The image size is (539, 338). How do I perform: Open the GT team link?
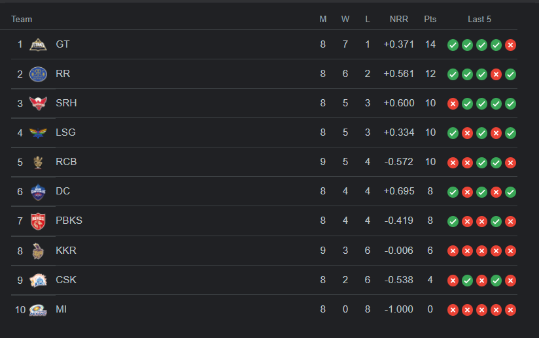[x=63, y=44]
